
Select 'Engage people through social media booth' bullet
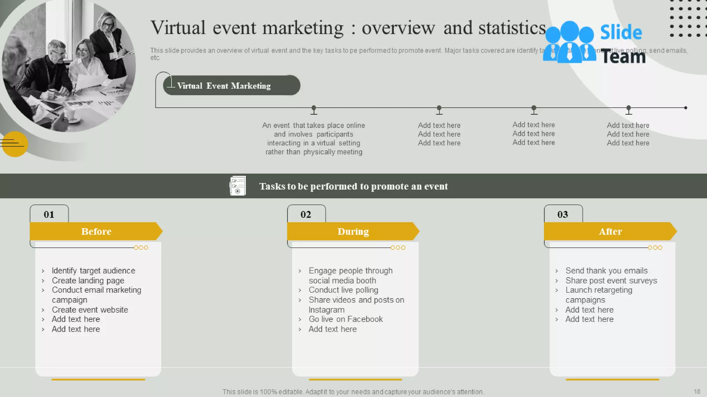351,275
